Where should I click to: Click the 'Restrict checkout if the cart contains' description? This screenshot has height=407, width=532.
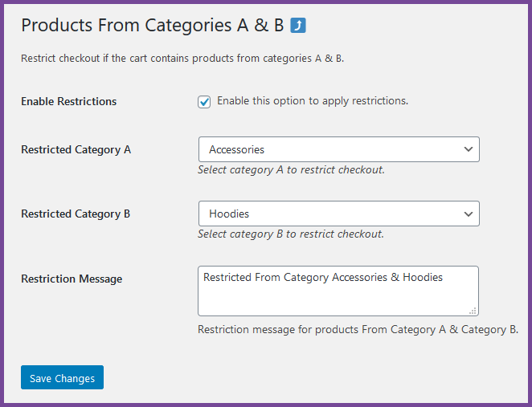point(182,59)
